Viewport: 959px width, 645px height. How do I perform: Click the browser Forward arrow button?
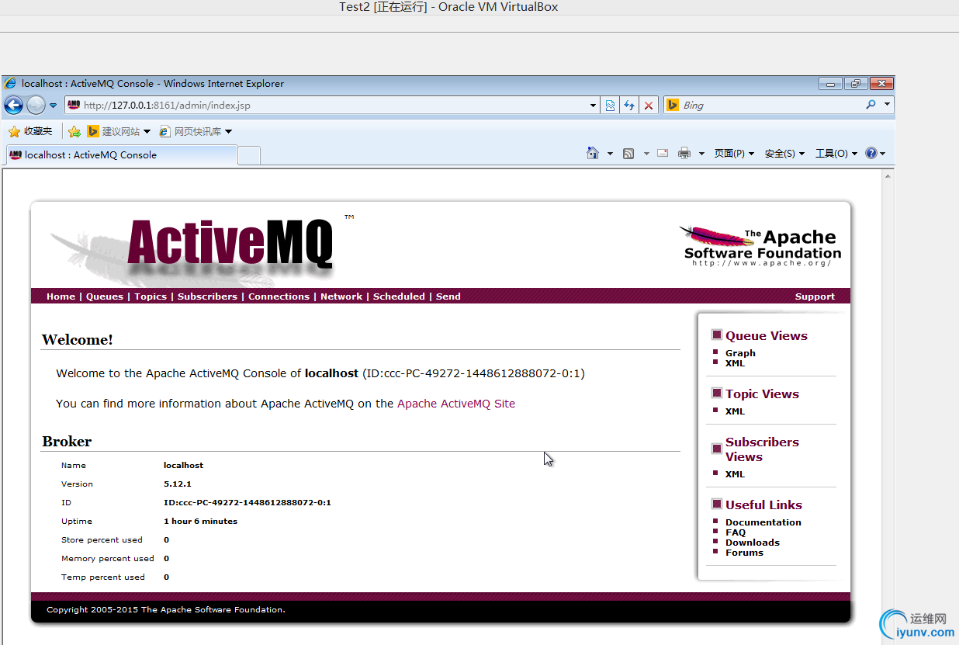36,105
